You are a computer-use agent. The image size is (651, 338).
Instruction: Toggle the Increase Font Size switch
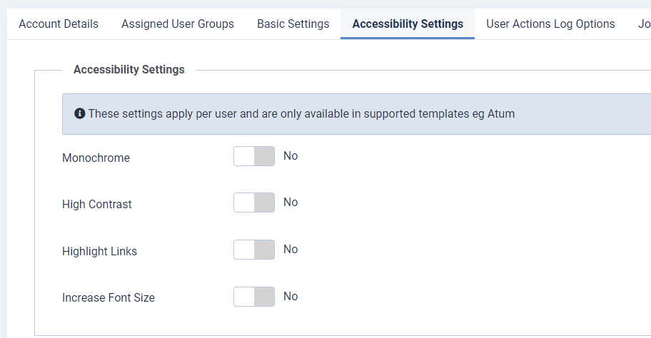(254, 297)
